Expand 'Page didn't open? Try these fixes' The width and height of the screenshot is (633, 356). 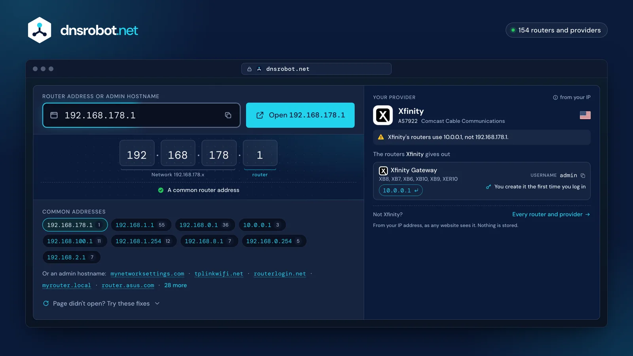click(x=101, y=303)
